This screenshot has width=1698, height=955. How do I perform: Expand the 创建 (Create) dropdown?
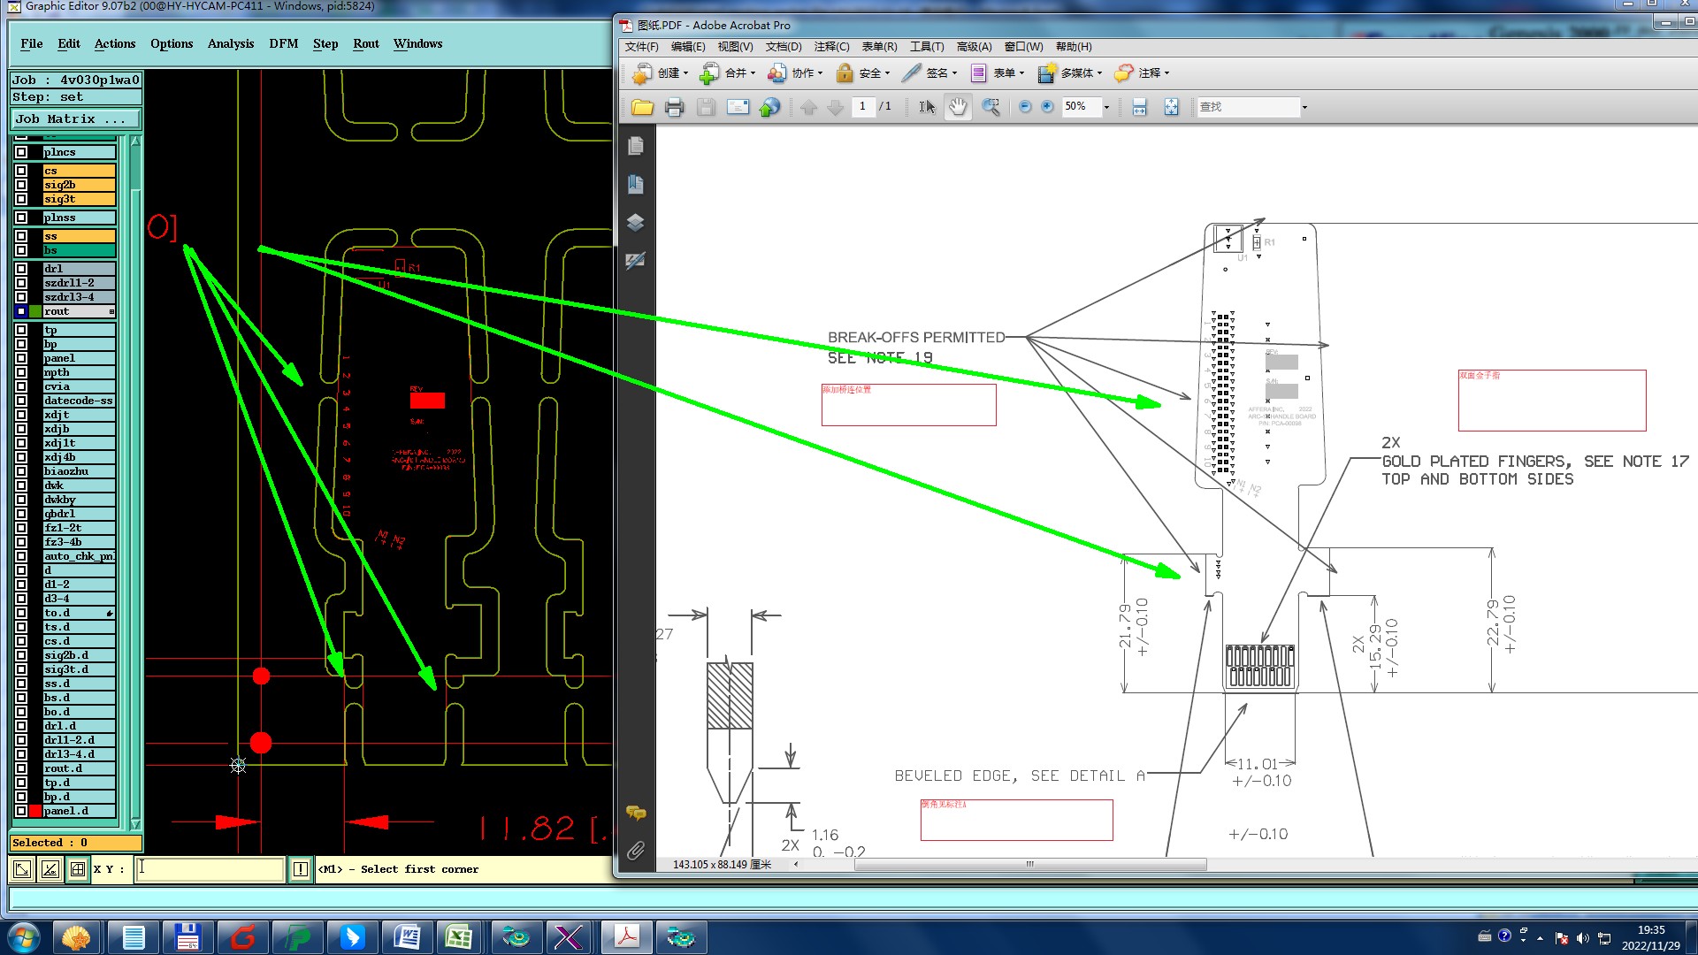pyautogui.click(x=685, y=73)
